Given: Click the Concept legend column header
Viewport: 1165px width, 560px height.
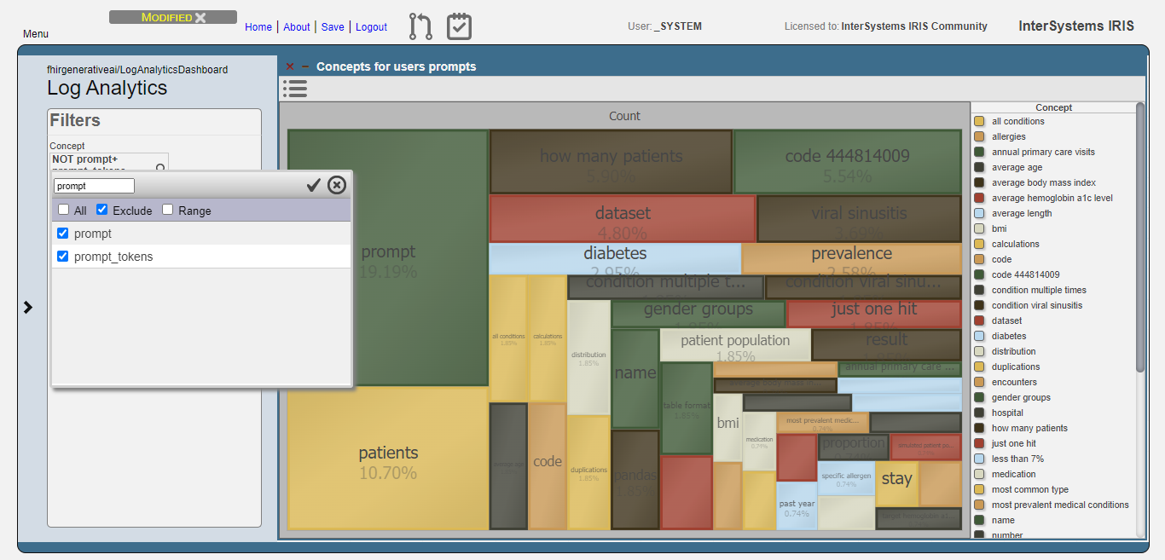Looking at the screenshot, I should click(x=1053, y=107).
